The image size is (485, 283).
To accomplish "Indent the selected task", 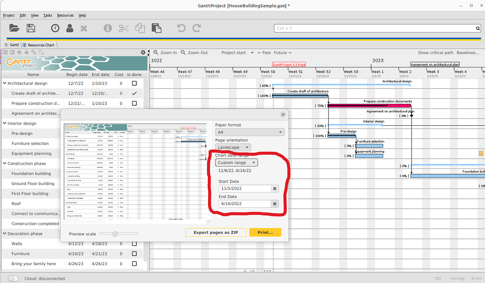I will coord(12,52).
